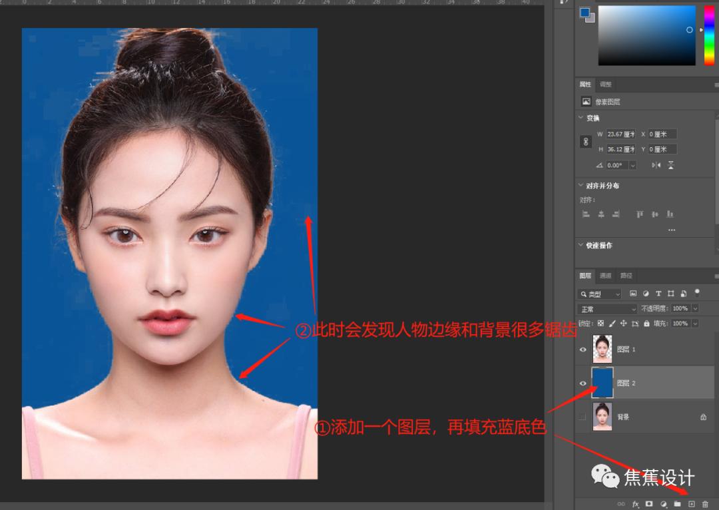This screenshot has width=719, height=510.
Task: Click the Lock transparent pixels icon
Action: point(600,323)
